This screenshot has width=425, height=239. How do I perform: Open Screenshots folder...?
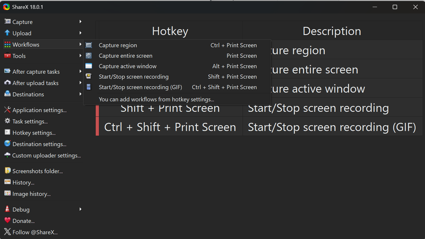click(42, 171)
